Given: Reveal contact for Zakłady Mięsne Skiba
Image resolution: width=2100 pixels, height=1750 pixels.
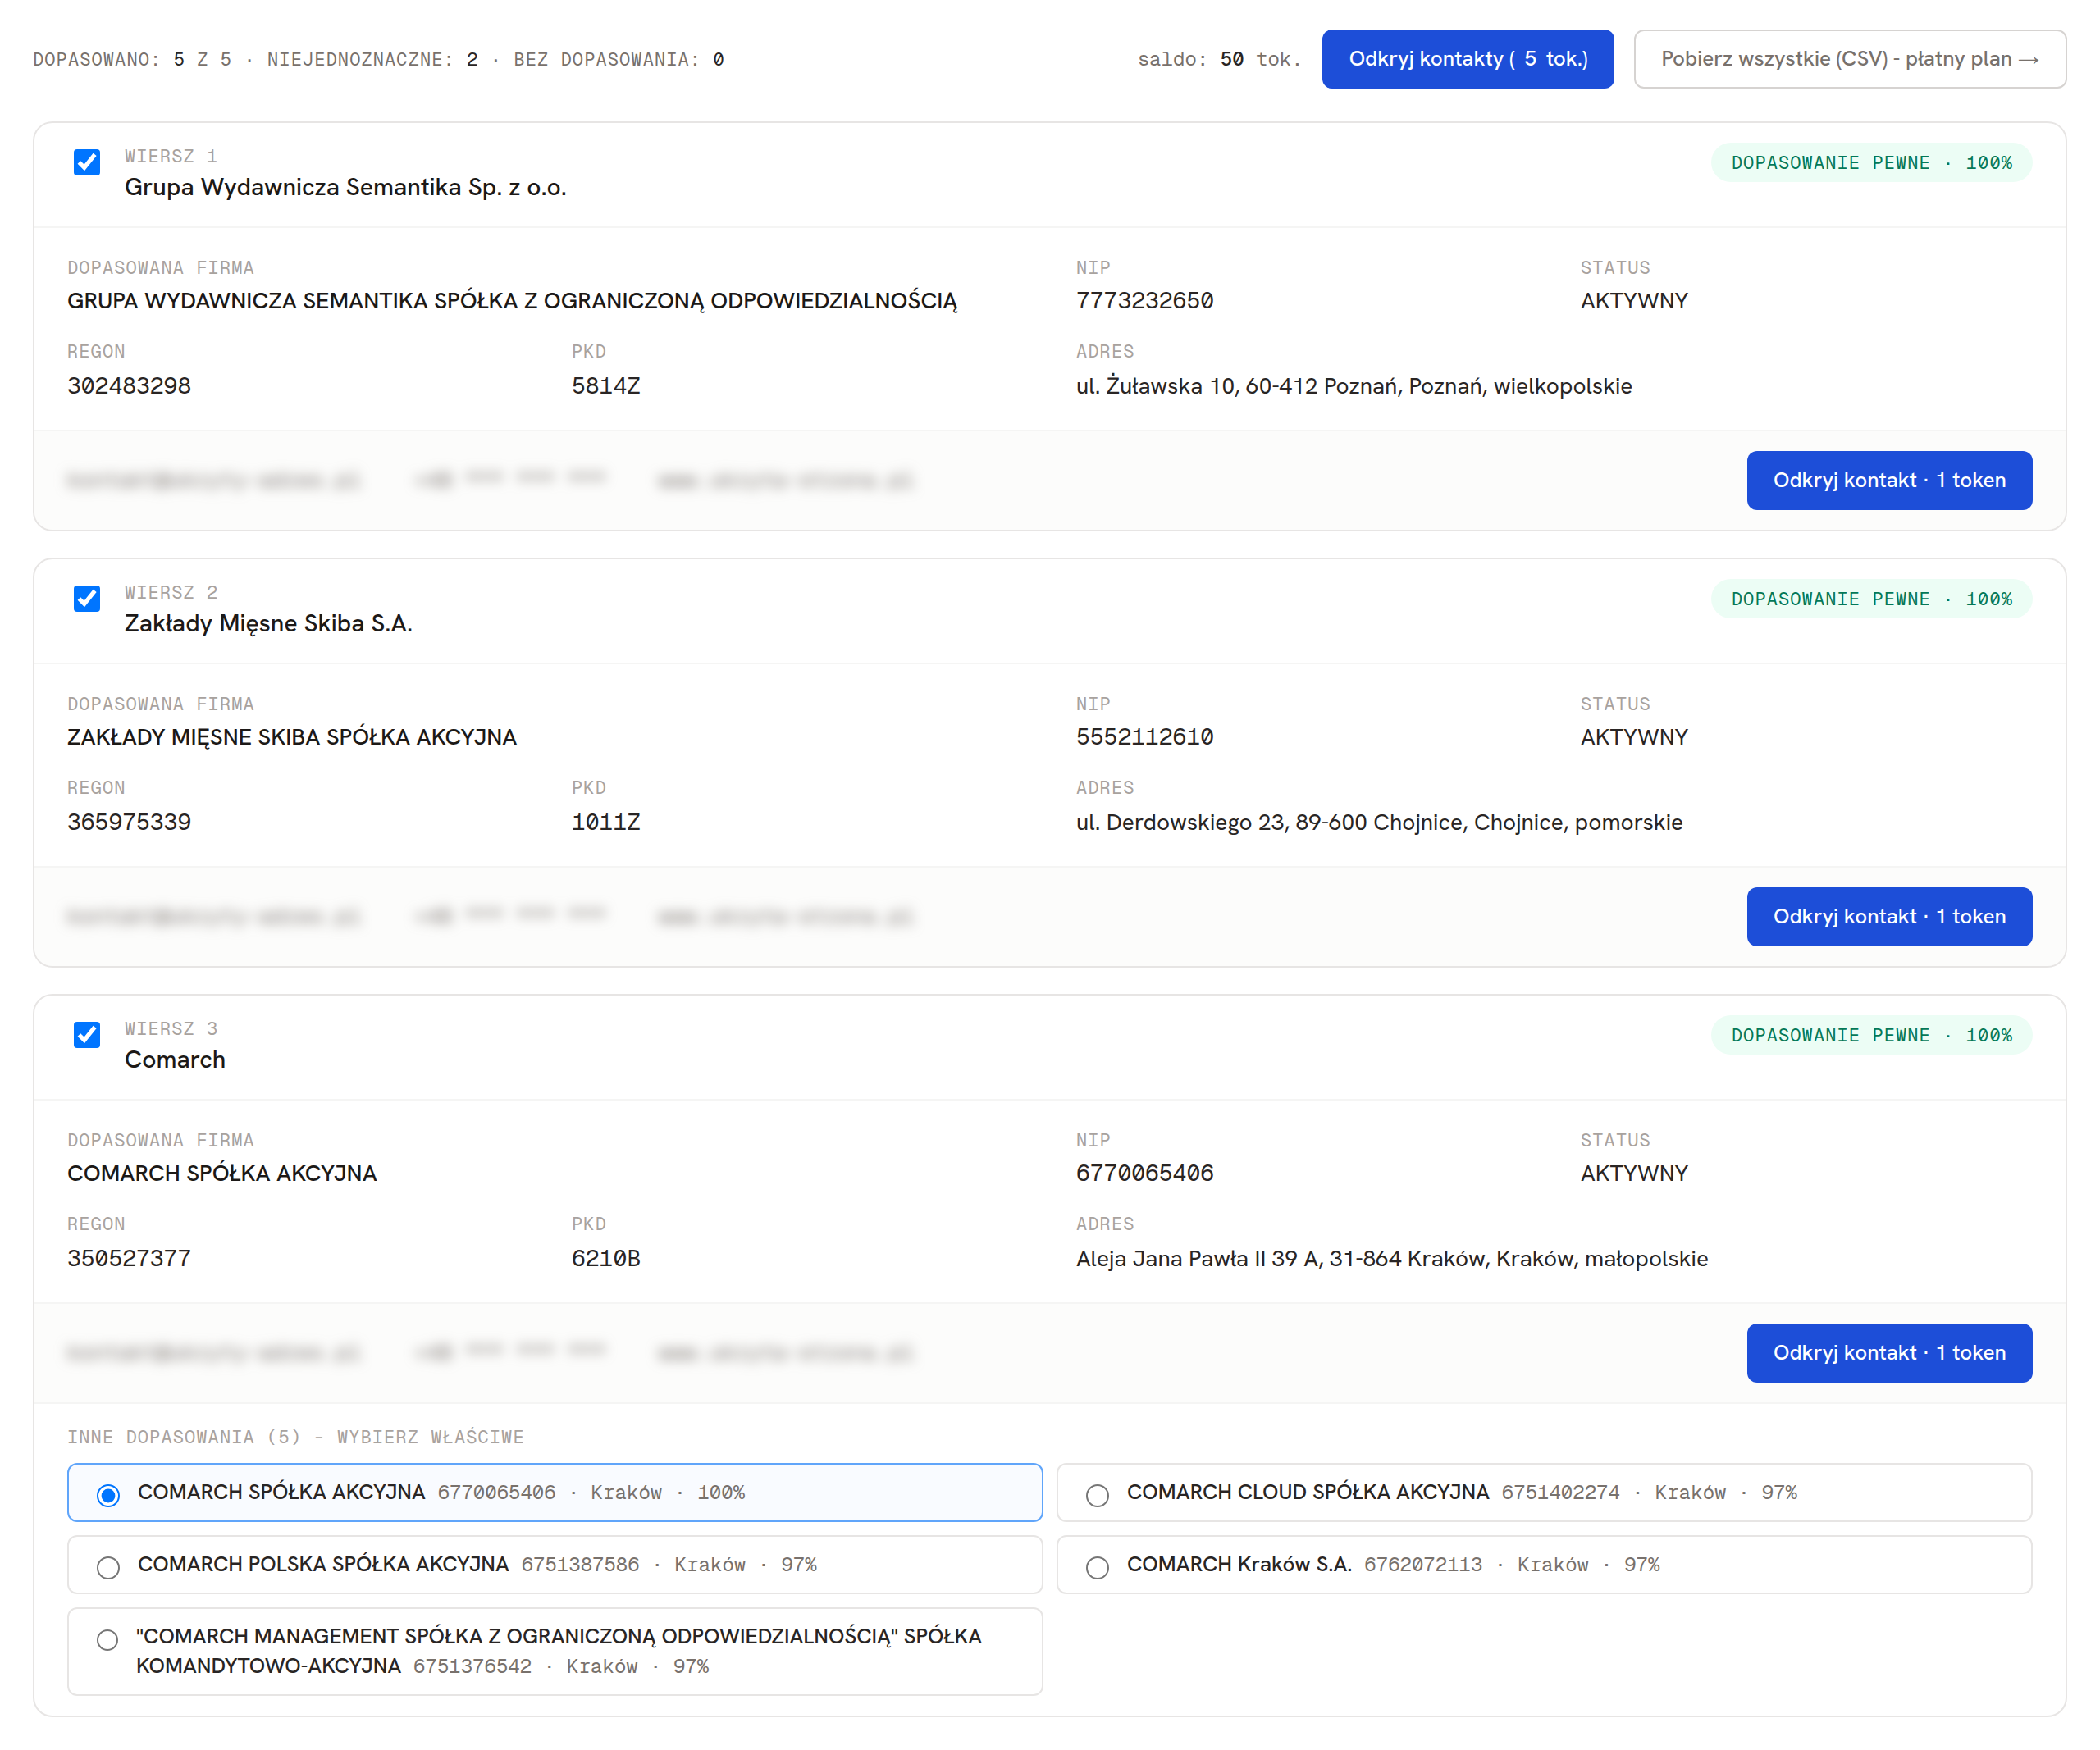Looking at the screenshot, I should (1888, 917).
